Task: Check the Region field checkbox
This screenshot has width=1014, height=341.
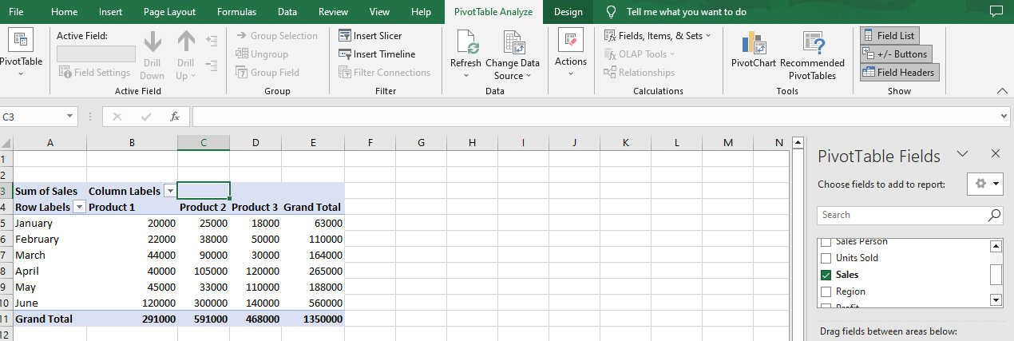Action: pyautogui.click(x=826, y=291)
